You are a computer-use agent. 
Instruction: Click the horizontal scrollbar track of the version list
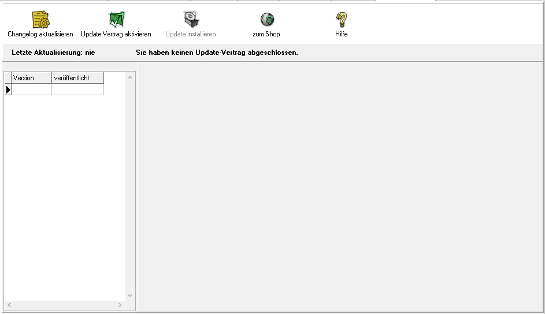(64, 305)
